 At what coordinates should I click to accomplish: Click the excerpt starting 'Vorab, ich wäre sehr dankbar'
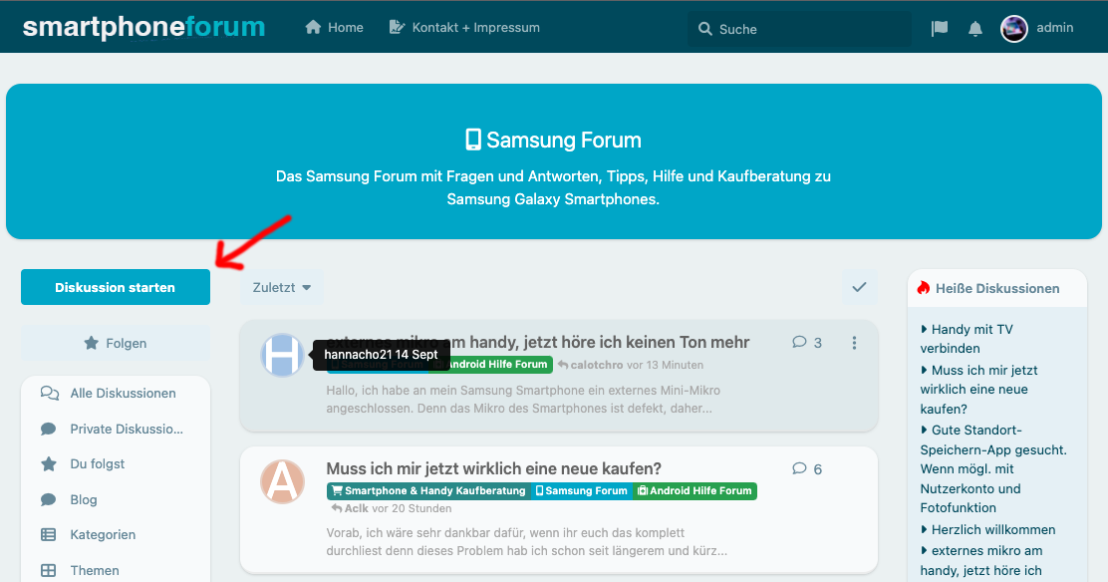click(x=526, y=542)
